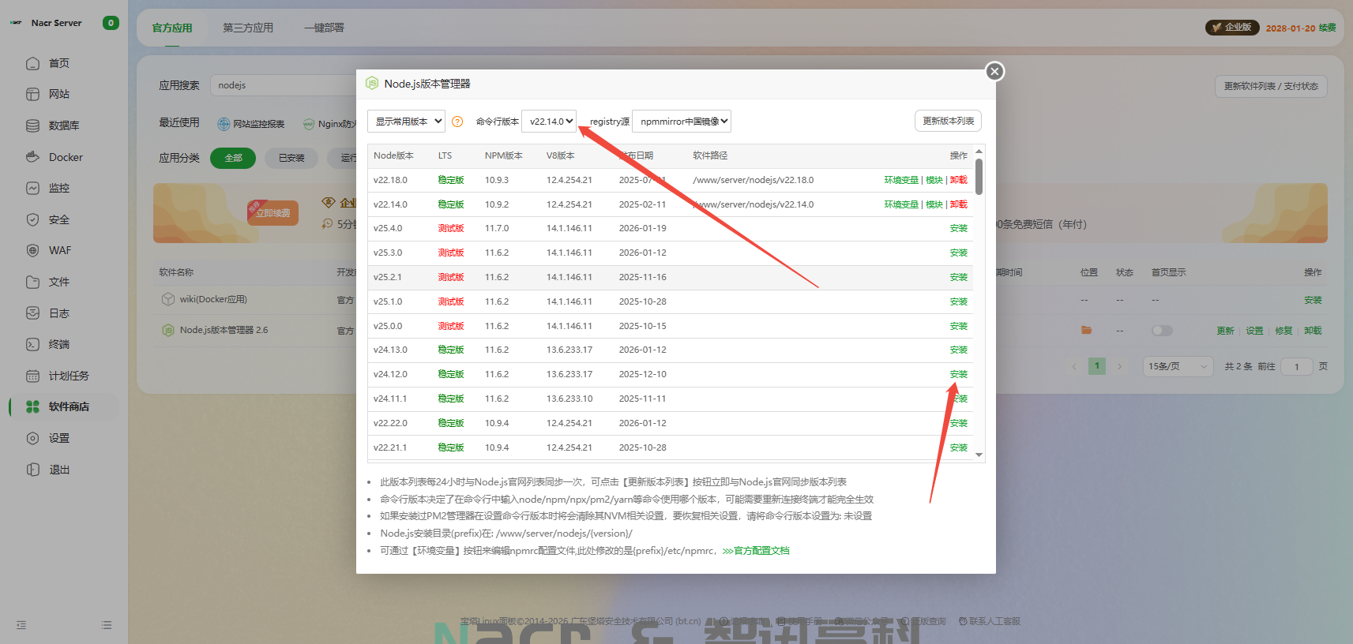Click the orange help question mark icon
Screen dimensions: 1353x644
pyautogui.click(x=457, y=122)
